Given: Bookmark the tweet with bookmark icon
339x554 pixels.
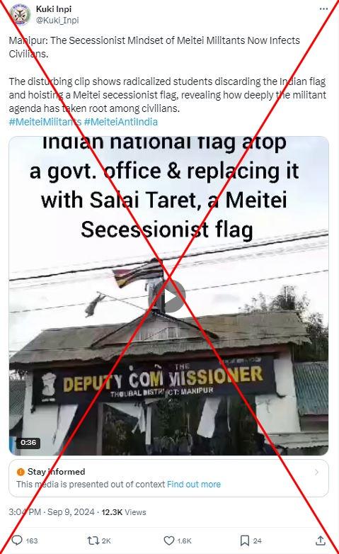Looking at the screenshot, I should pyautogui.click(x=244, y=541).
